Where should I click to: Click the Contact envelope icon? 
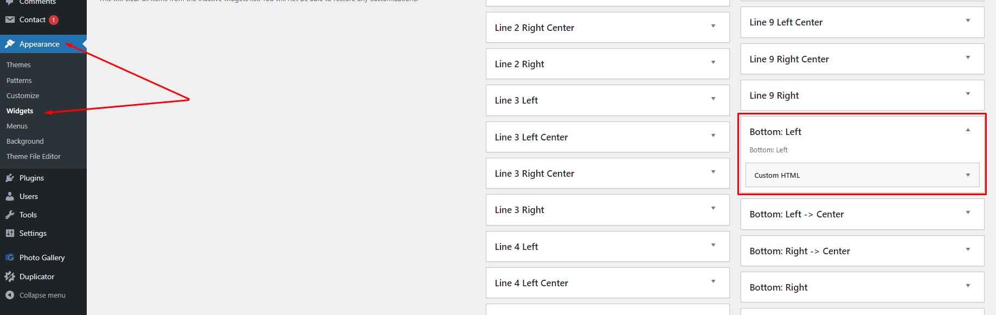pyautogui.click(x=10, y=20)
